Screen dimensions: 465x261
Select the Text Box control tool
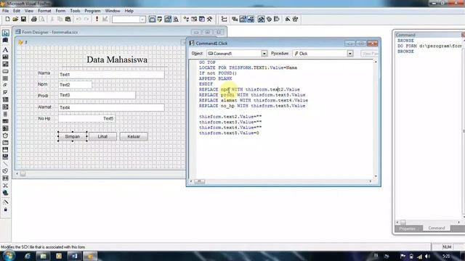5,57
